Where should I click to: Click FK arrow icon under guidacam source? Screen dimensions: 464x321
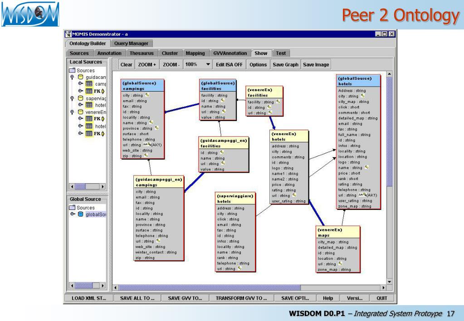pyautogui.click(x=103, y=91)
